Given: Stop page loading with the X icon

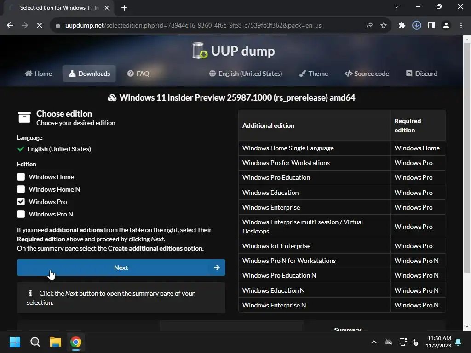Looking at the screenshot, I should point(40,26).
